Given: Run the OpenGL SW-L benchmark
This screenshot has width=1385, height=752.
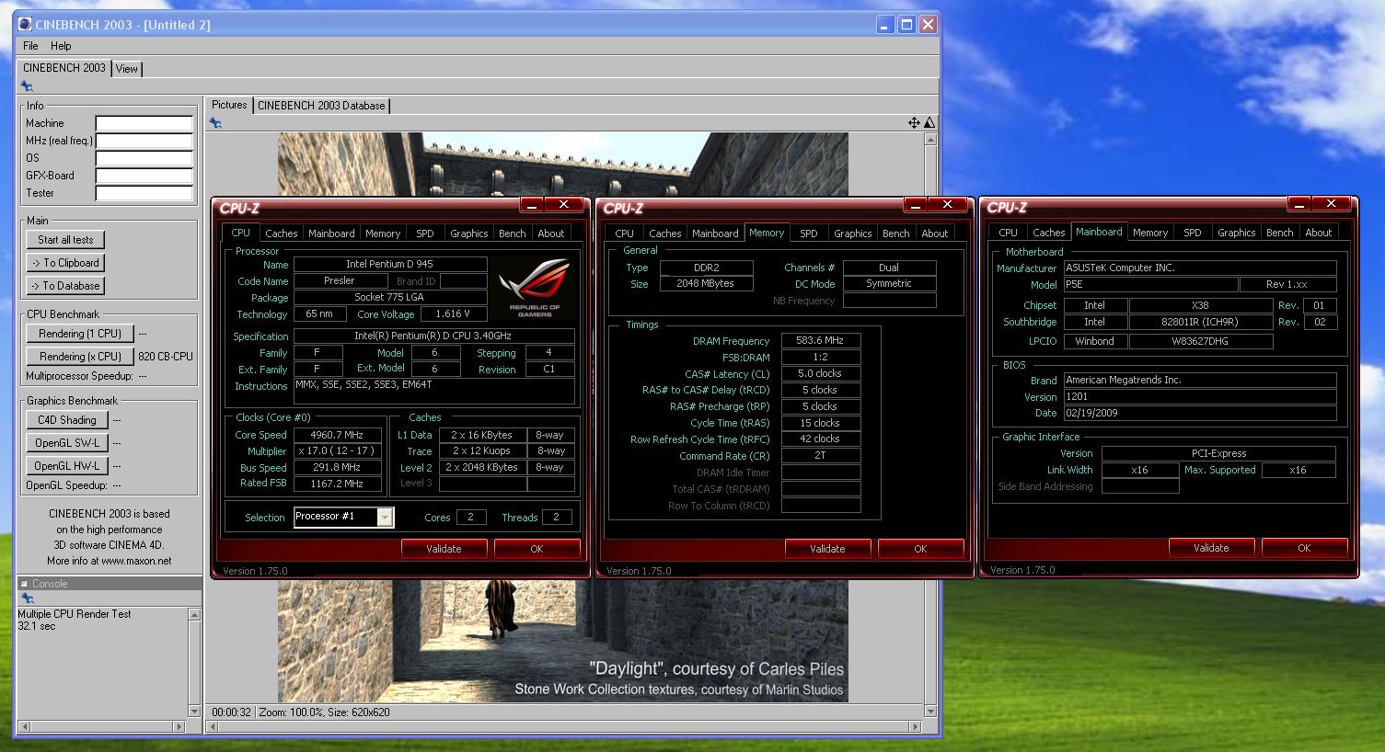Looking at the screenshot, I should click(x=66, y=443).
